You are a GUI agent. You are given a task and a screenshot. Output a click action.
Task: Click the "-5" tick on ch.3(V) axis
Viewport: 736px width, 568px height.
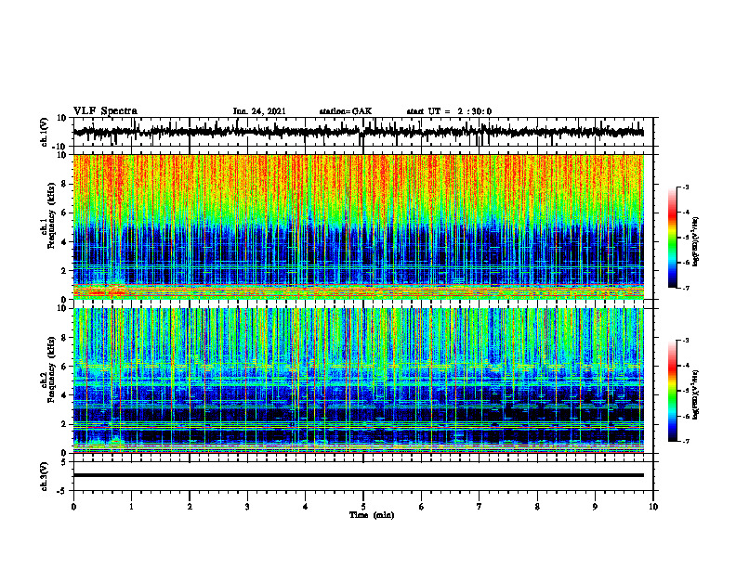tap(62, 491)
